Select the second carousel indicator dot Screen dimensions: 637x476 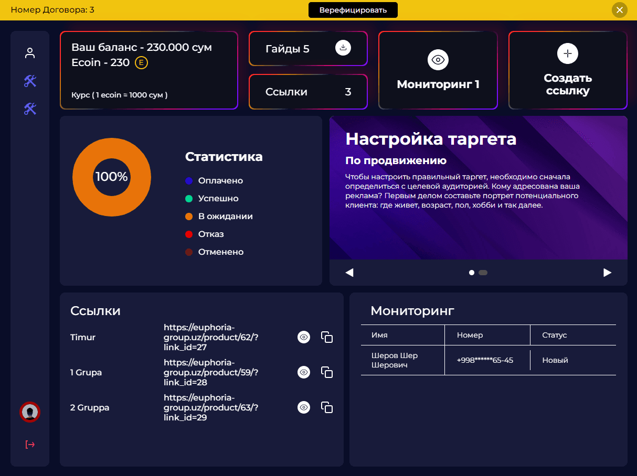pyautogui.click(x=483, y=273)
